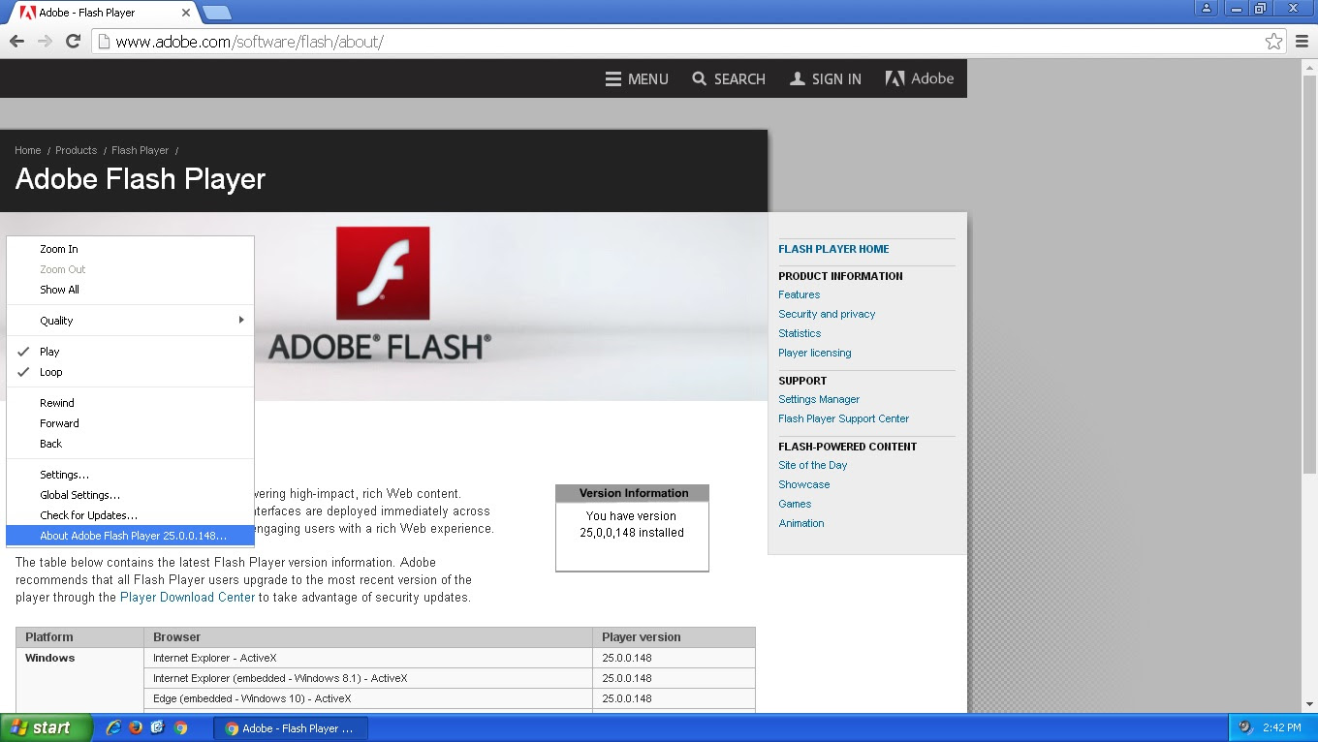1318x742 pixels.
Task: Open the Windows start menu
Action: pyautogui.click(x=47, y=727)
